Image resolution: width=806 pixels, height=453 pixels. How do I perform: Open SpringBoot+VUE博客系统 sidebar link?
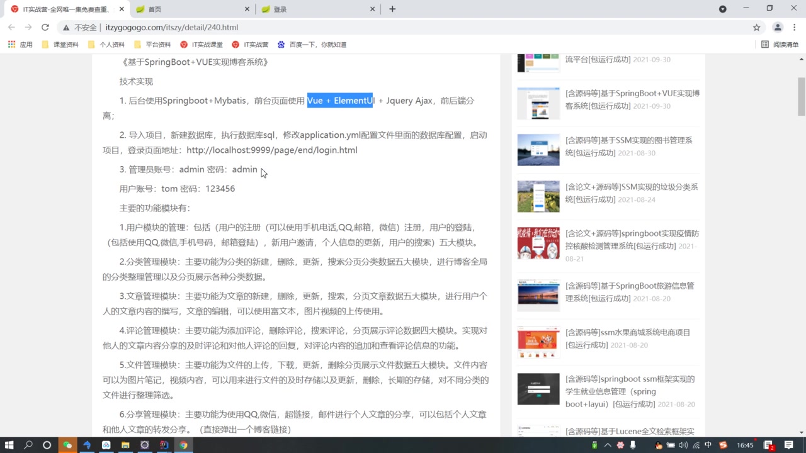tap(632, 99)
